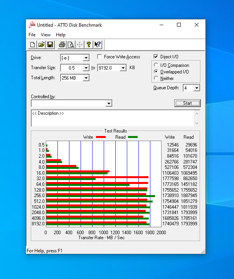Expand the Total Length dropdown
Screen dimensions: 234x279
[x=86, y=78]
